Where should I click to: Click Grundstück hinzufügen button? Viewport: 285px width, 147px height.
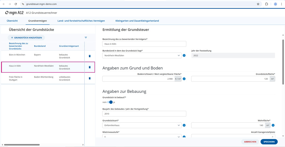(x=26, y=38)
